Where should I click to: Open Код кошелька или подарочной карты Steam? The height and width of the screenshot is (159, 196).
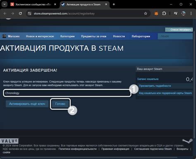[x=165, y=93]
